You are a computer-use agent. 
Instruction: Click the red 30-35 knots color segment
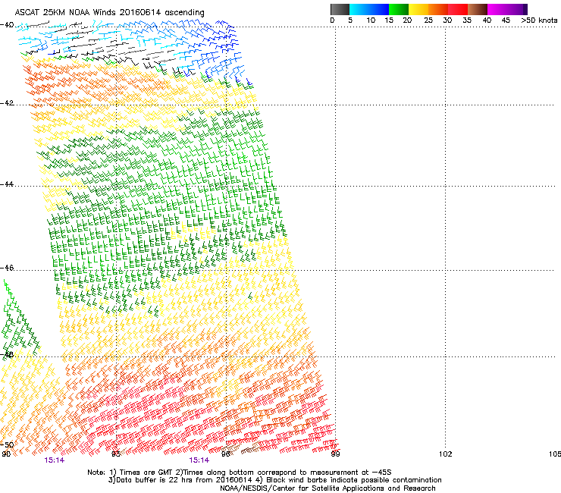pos(458,9)
